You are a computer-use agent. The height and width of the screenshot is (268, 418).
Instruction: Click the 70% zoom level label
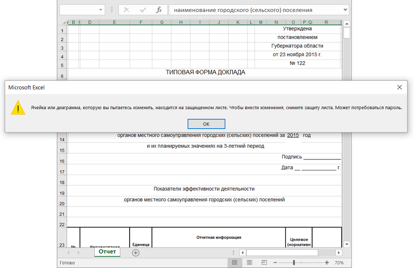(x=339, y=262)
